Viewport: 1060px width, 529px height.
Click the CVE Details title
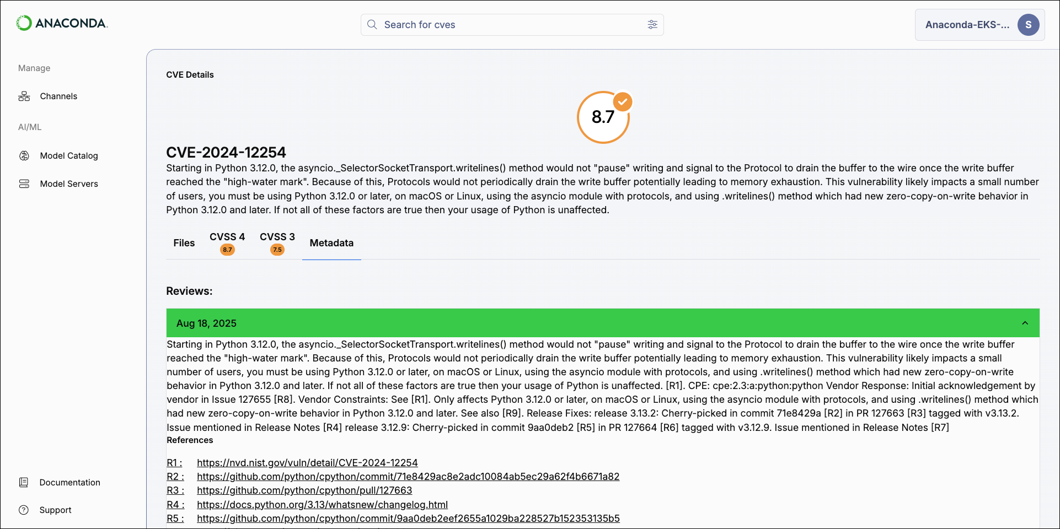click(x=190, y=75)
